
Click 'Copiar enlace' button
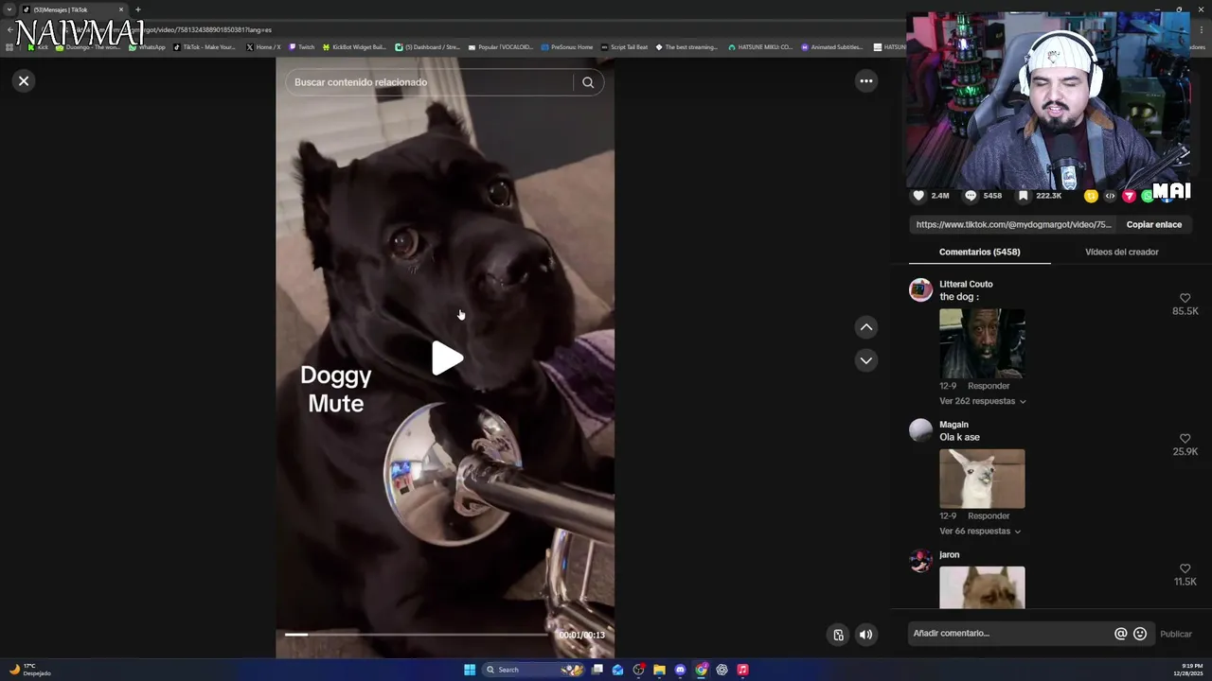(1153, 225)
